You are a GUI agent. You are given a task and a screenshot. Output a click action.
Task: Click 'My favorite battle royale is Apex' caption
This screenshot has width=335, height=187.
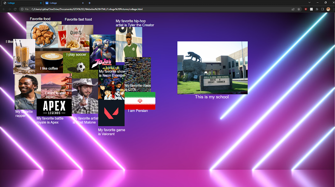[50, 120]
